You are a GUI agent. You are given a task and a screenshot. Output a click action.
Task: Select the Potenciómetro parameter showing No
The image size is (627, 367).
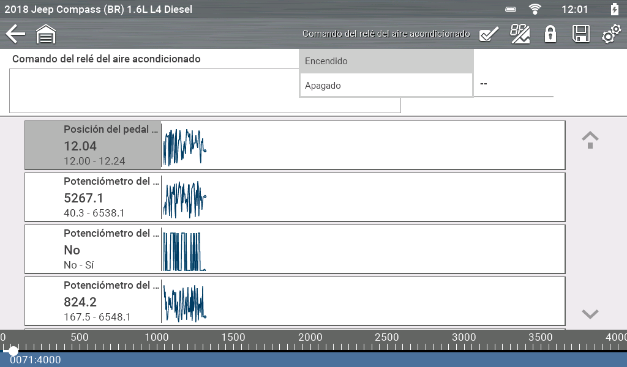92,249
